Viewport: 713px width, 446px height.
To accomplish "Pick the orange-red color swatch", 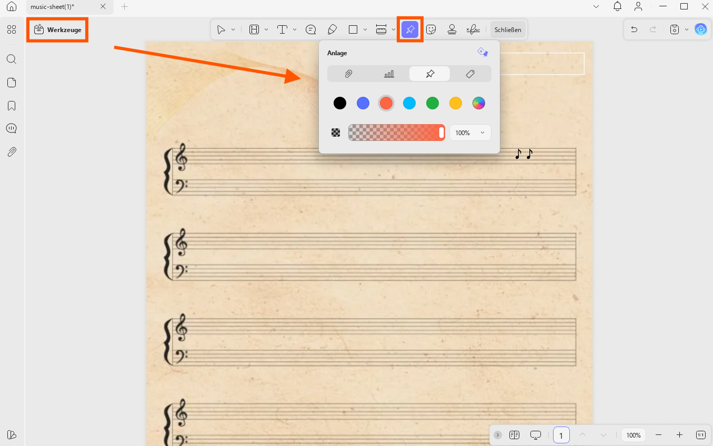I will click(386, 103).
